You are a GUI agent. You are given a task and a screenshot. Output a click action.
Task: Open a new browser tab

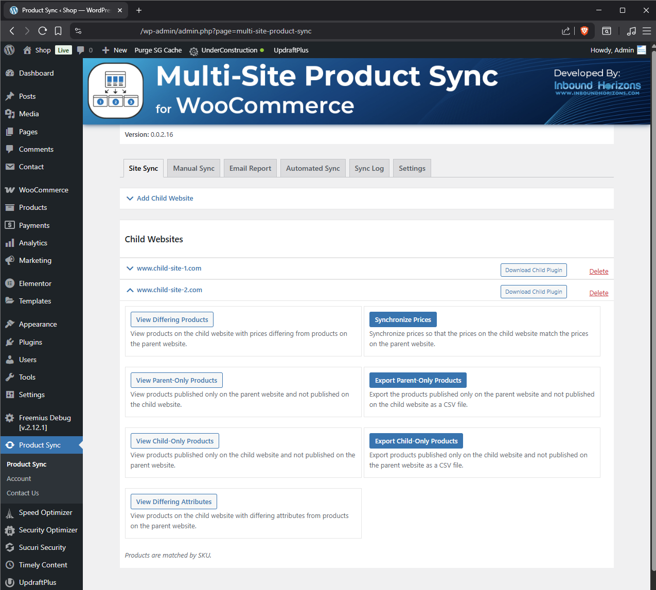139,10
